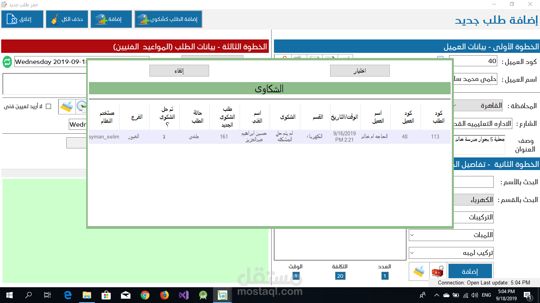Open File Explorer from the taskbar

coord(87,295)
